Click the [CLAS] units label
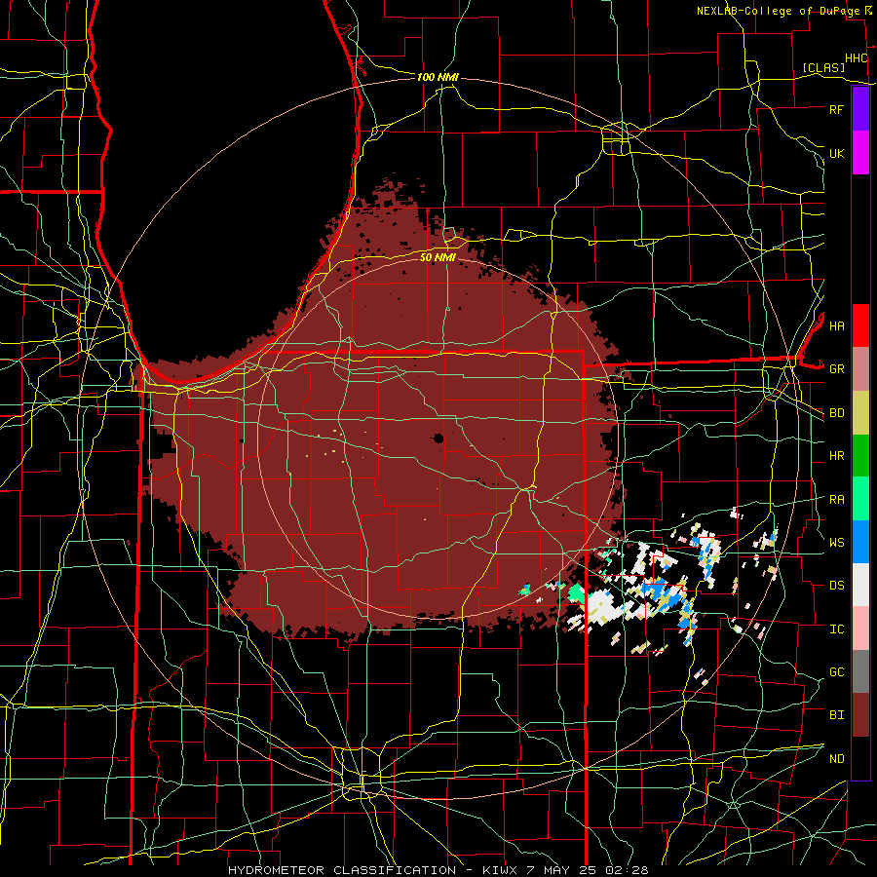 tap(823, 67)
